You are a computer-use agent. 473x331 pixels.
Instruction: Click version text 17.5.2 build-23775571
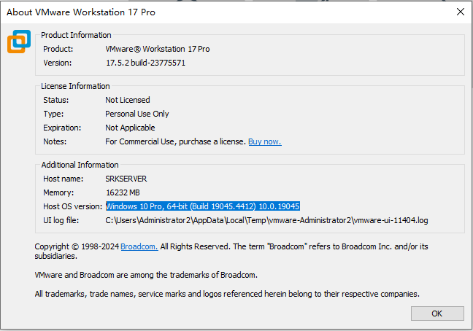(x=145, y=63)
